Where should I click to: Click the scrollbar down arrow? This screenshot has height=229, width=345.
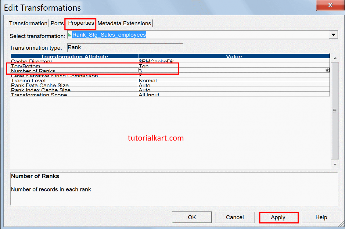335,164
